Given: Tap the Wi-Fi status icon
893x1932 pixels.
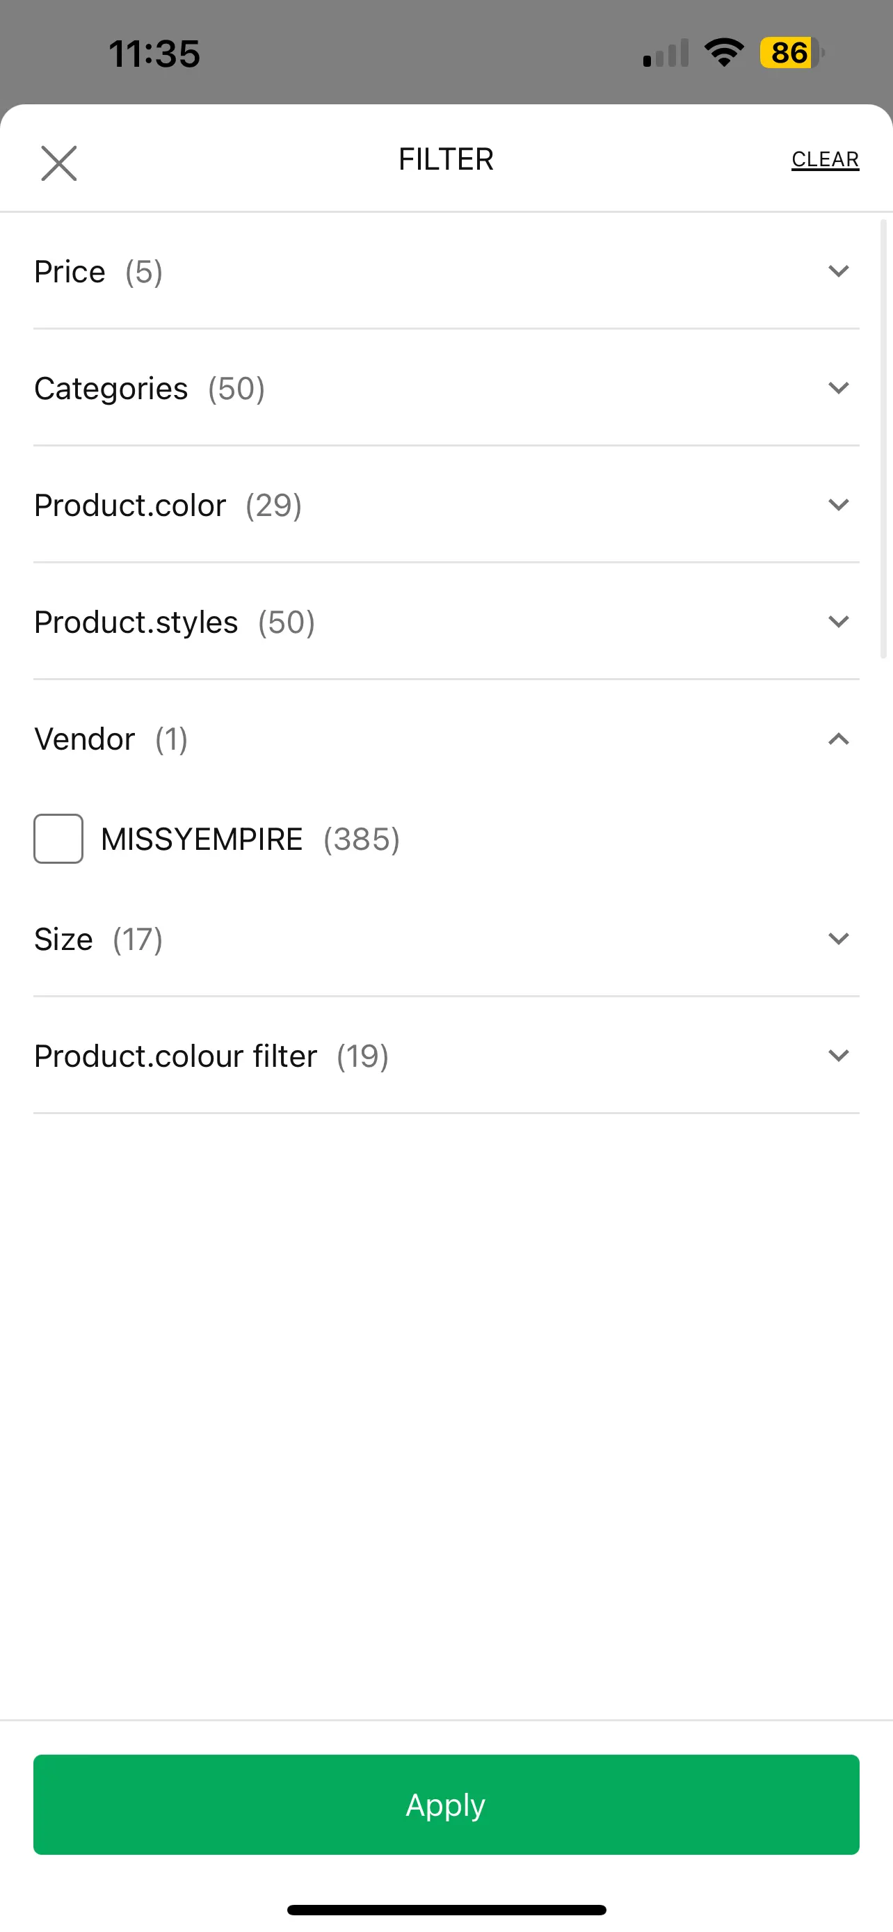Looking at the screenshot, I should [x=723, y=54].
